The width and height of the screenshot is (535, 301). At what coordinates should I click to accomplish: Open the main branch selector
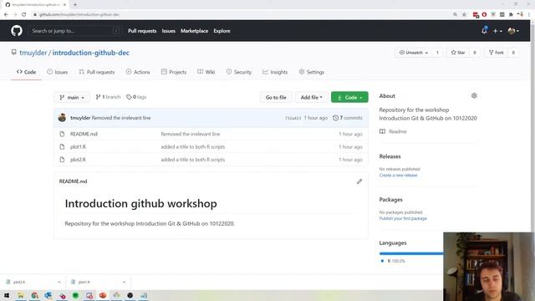click(x=72, y=97)
